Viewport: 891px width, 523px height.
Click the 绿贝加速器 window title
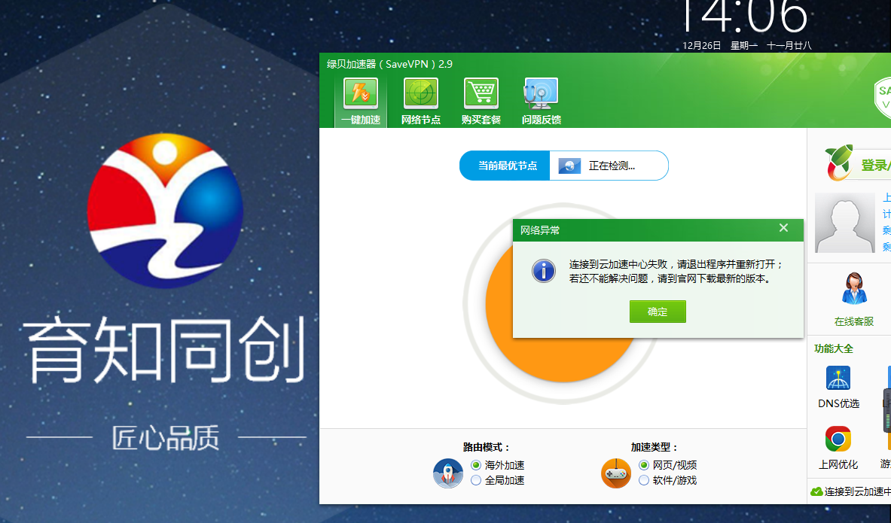coord(389,64)
